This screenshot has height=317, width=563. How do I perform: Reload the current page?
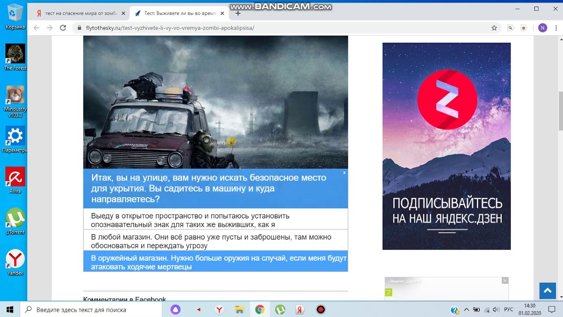[x=63, y=28]
